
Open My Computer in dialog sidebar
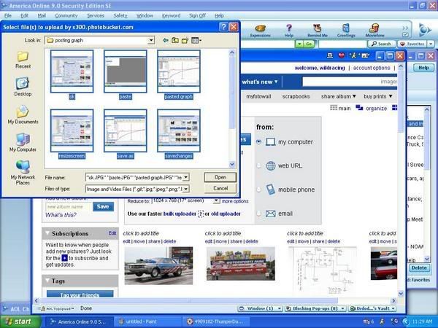tap(23, 143)
